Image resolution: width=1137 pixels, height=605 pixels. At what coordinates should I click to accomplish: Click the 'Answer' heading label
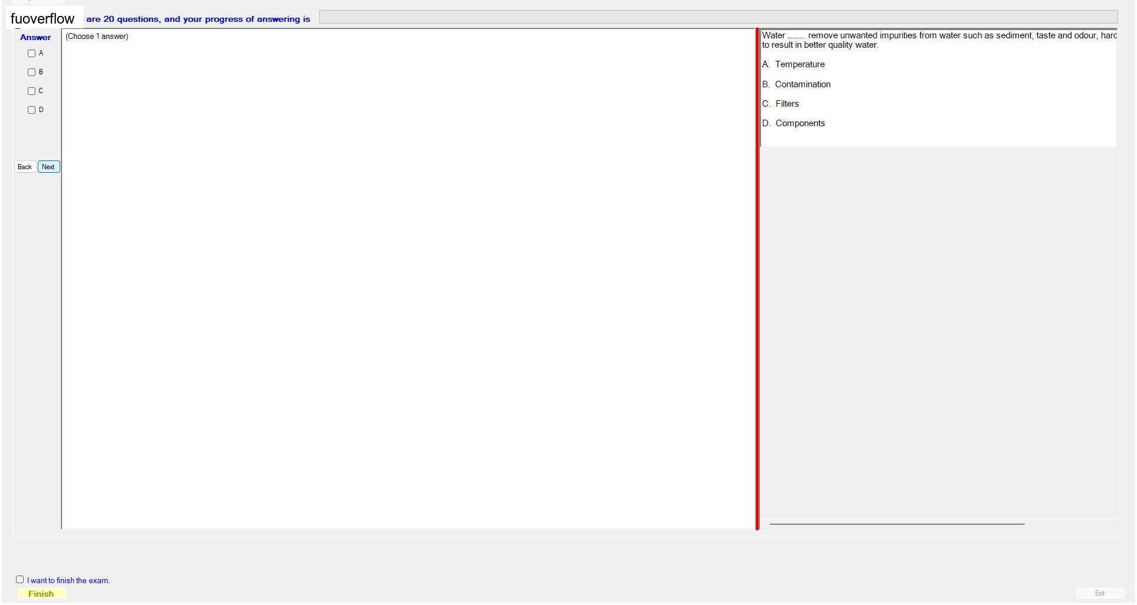click(35, 37)
